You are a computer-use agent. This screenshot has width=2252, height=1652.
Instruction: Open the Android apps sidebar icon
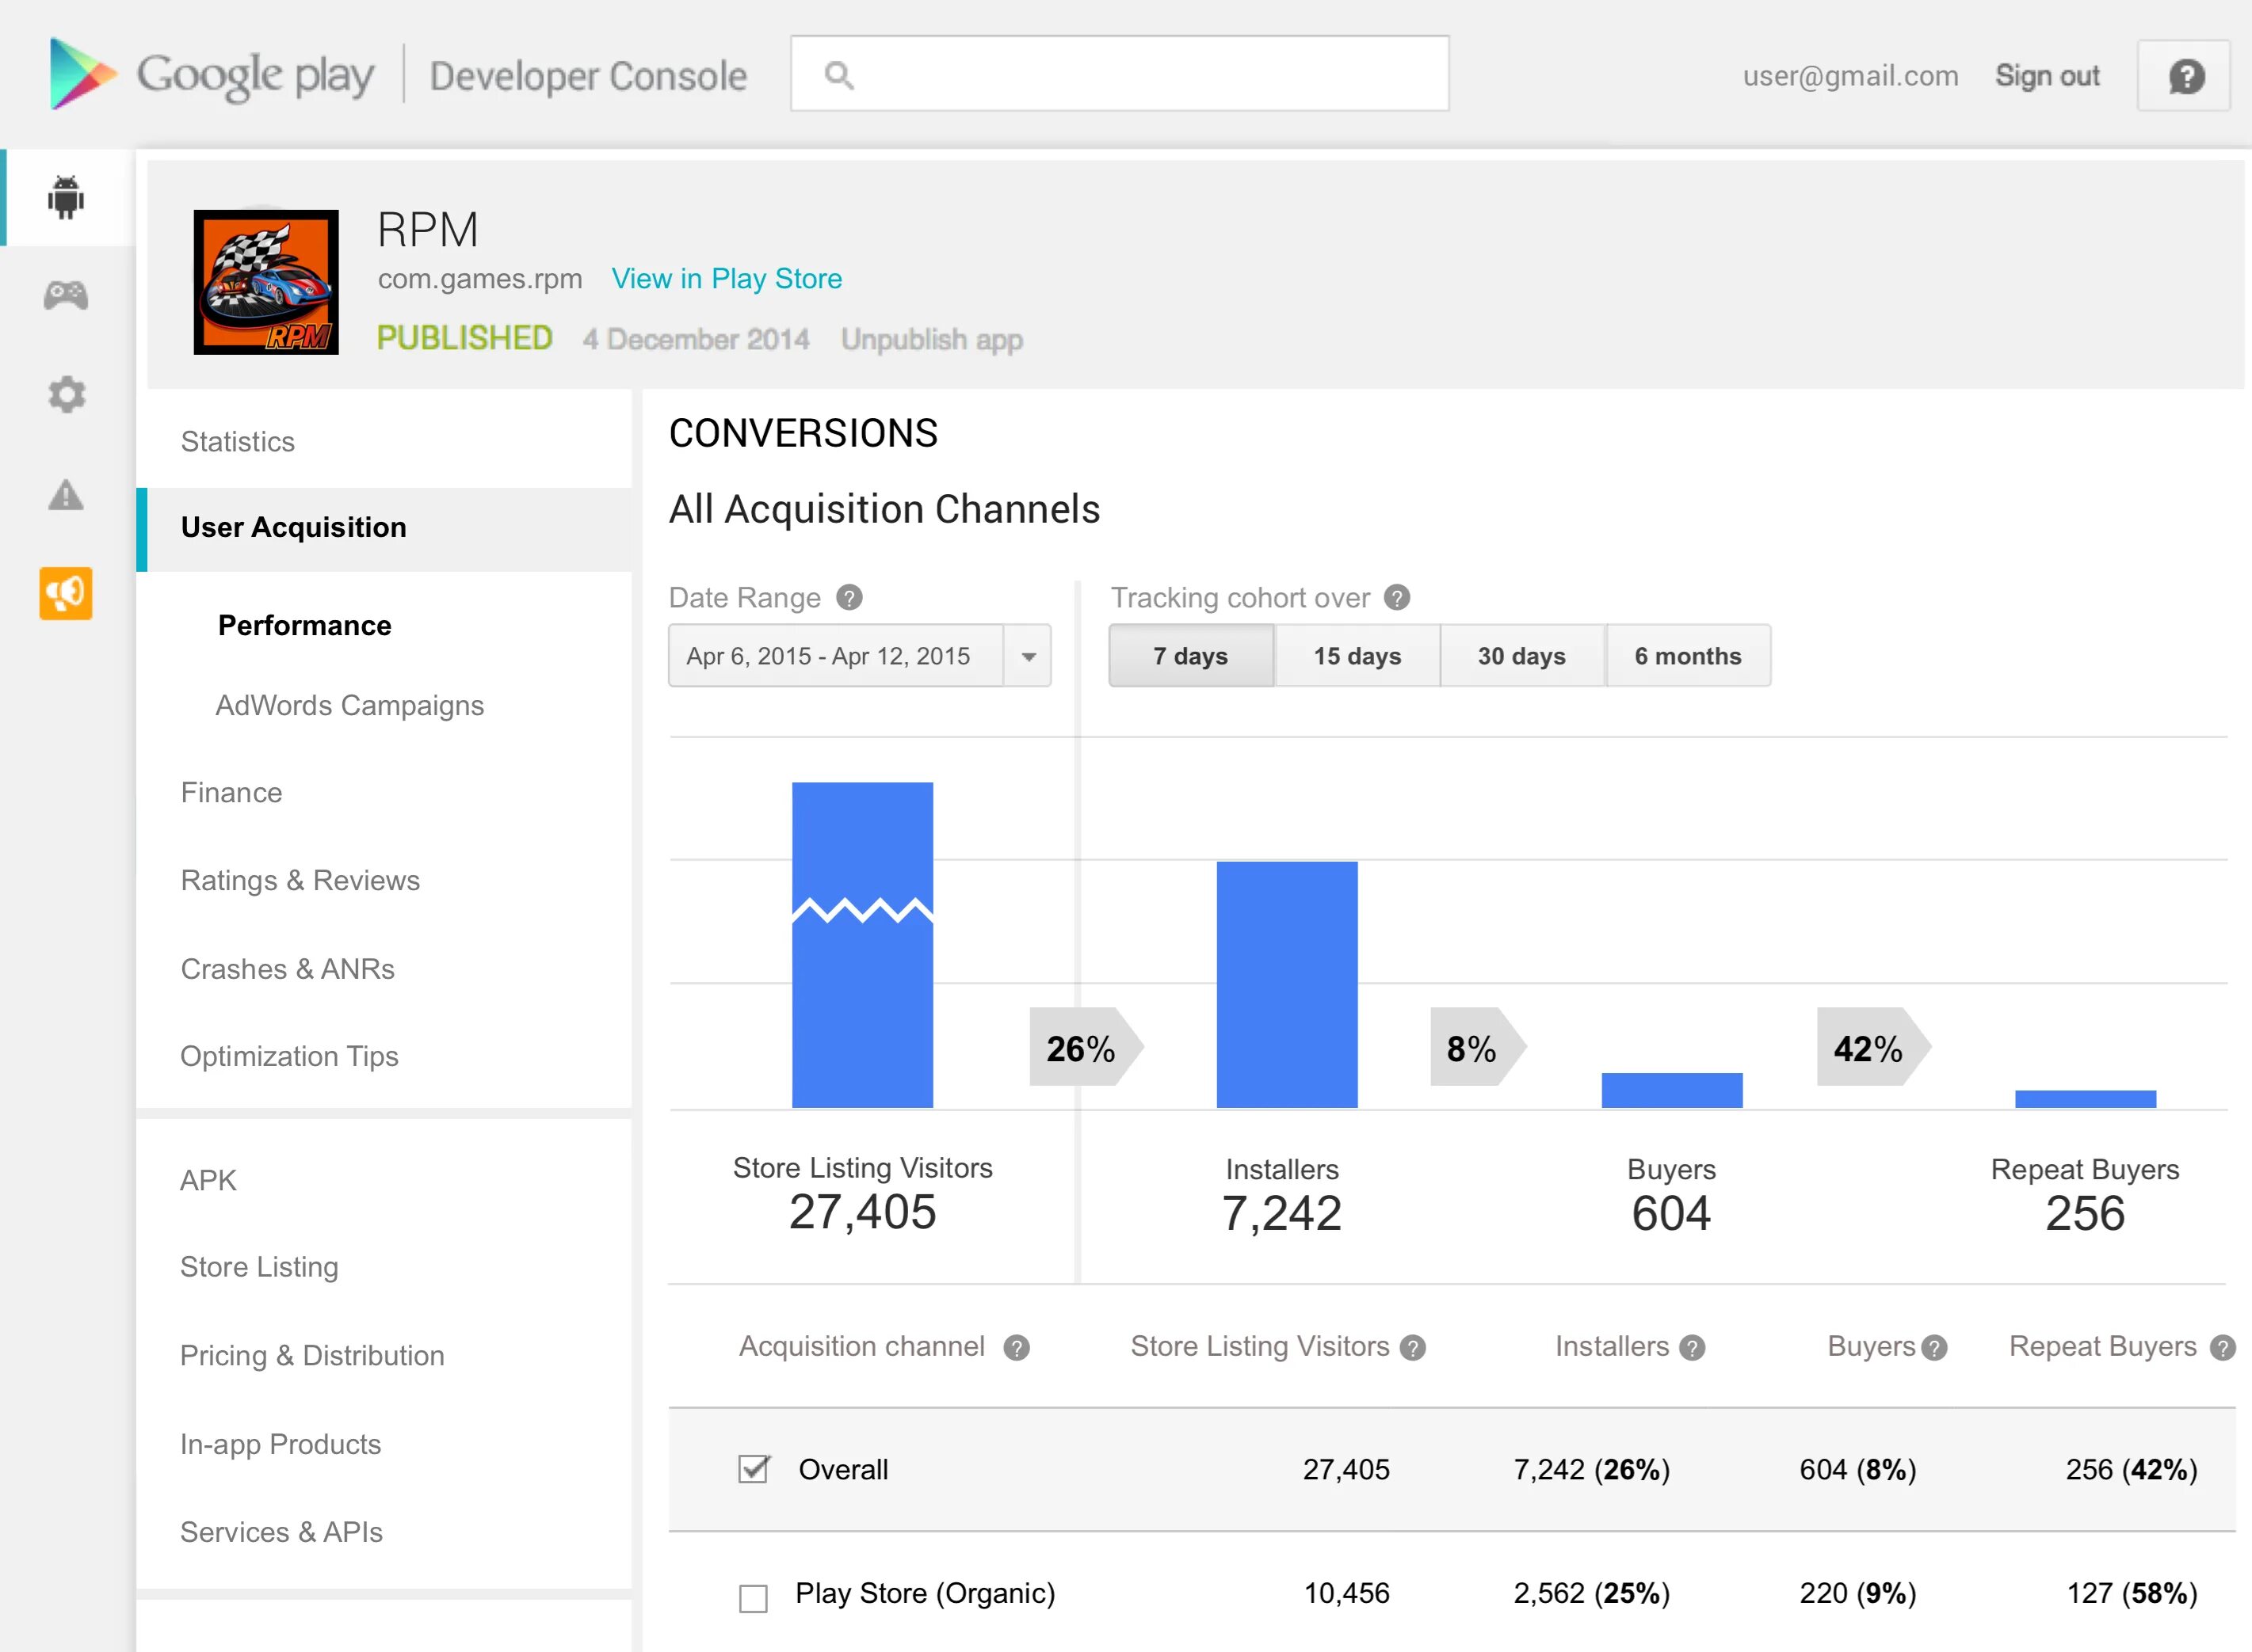[65, 197]
